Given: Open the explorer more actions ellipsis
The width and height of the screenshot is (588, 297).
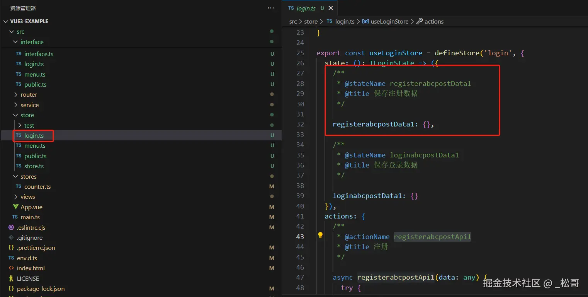Looking at the screenshot, I should click(271, 8).
